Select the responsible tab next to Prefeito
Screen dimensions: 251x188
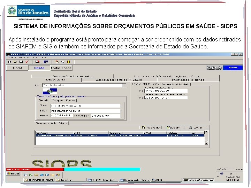coord(64,101)
